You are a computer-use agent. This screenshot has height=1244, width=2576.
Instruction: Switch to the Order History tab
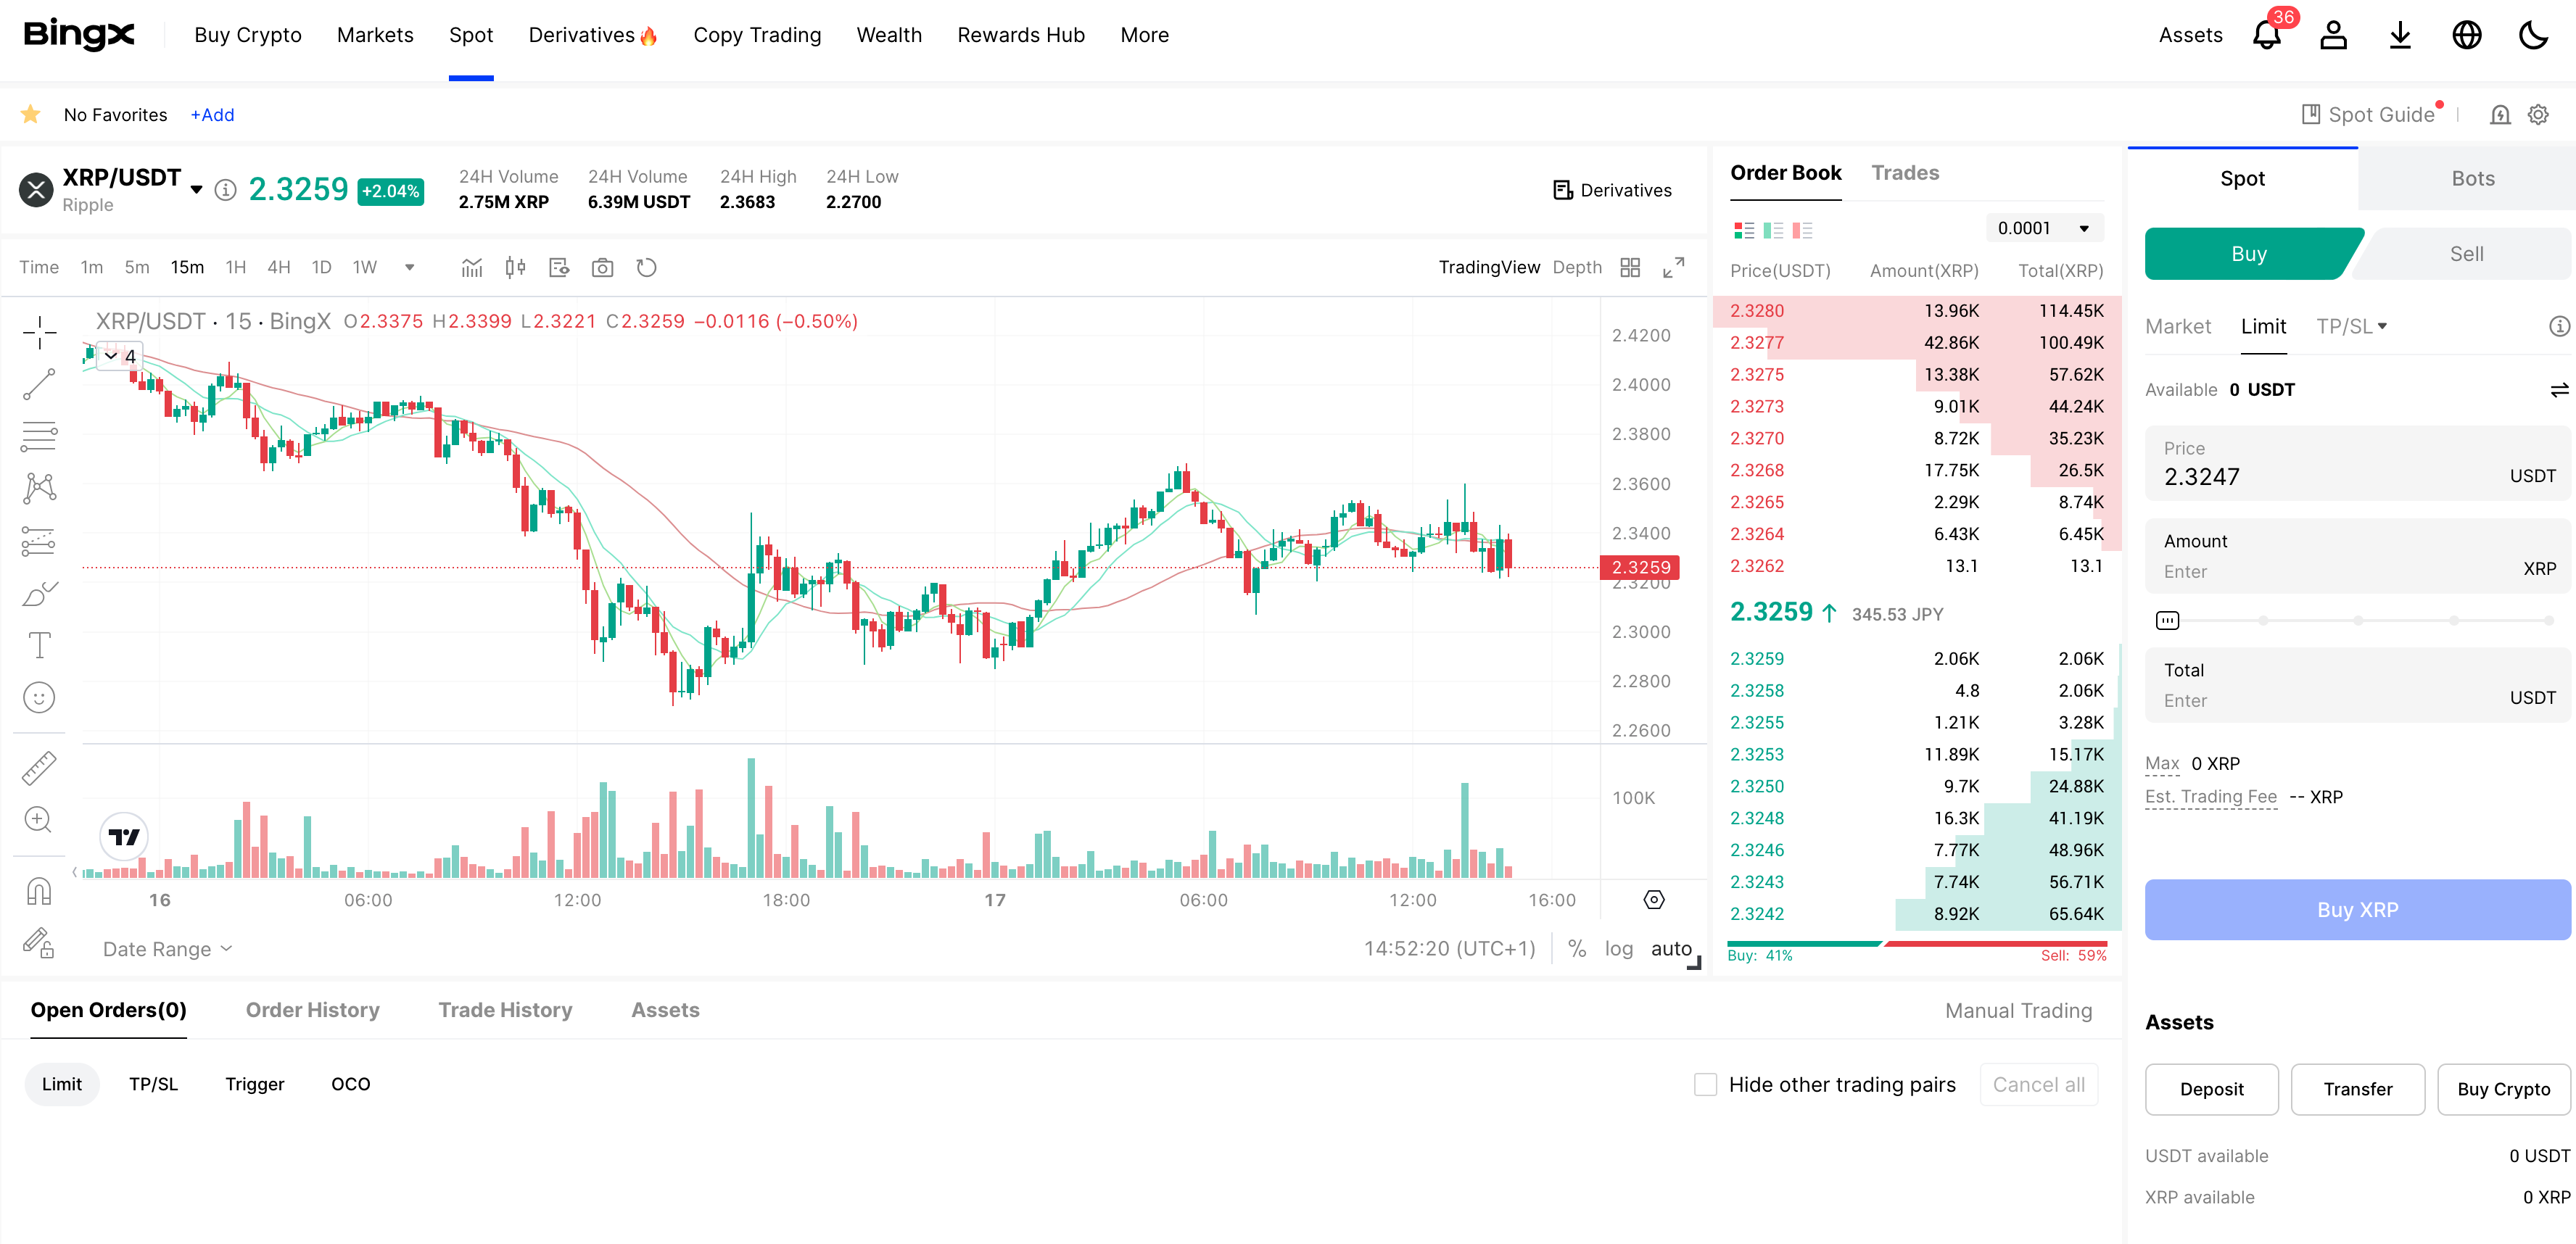tap(312, 1010)
